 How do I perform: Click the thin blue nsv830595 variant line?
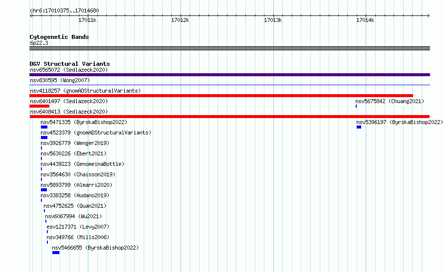click(x=229, y=85)
